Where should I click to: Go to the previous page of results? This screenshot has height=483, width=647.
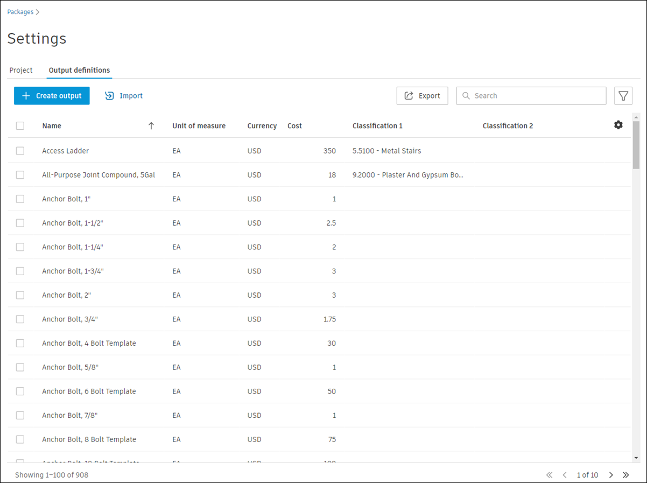coord(565,475)
